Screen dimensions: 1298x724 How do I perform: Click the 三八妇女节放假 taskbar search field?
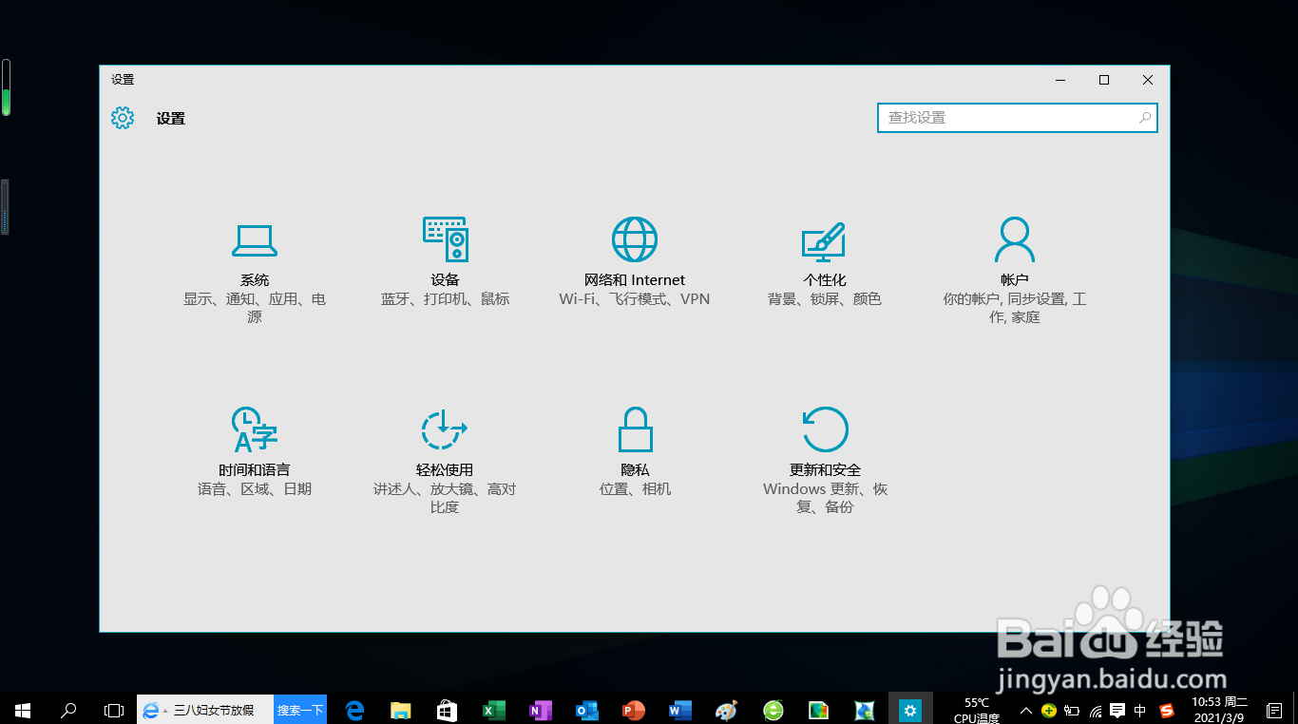pyautogui.click(x=205, y=710)
